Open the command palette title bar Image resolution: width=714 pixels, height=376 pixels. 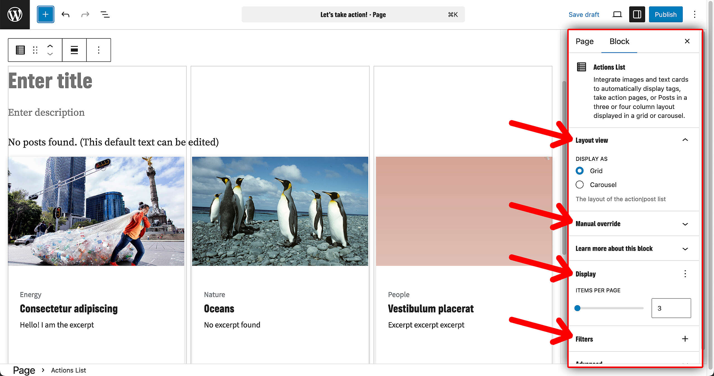pyautogui.click(x=353, y=14)
